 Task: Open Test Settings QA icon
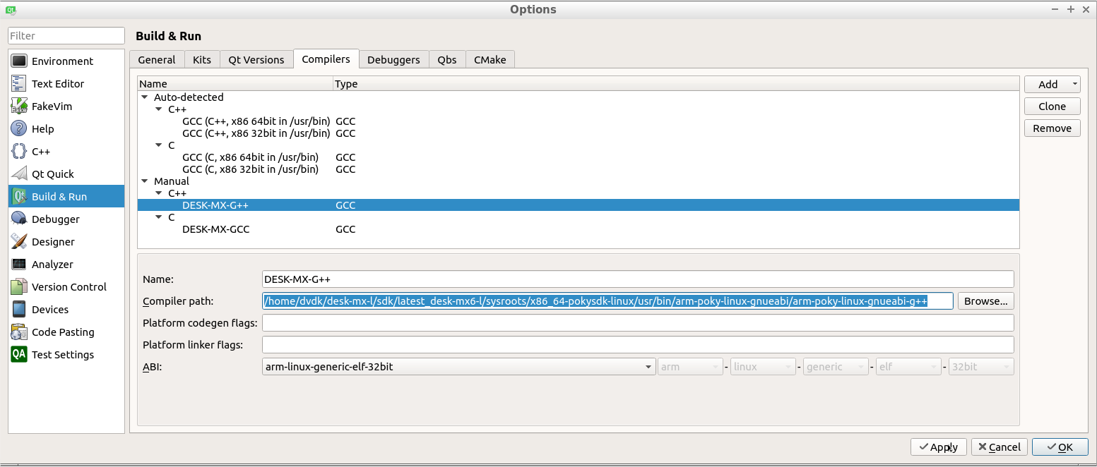(19, 355)
